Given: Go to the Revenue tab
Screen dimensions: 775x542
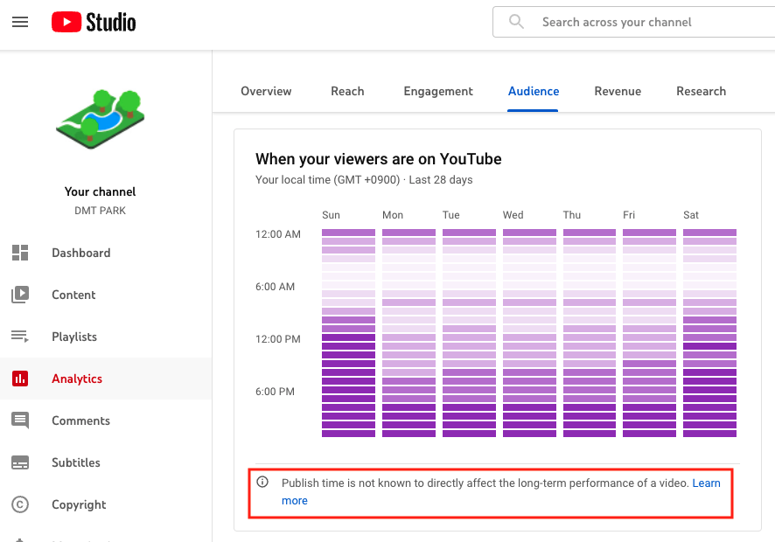Looking at the screenshot, I should [x=618, y=91].
